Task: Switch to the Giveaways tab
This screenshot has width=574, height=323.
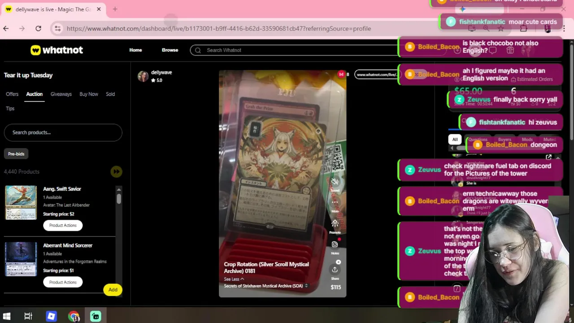Action: pos(61,94)
